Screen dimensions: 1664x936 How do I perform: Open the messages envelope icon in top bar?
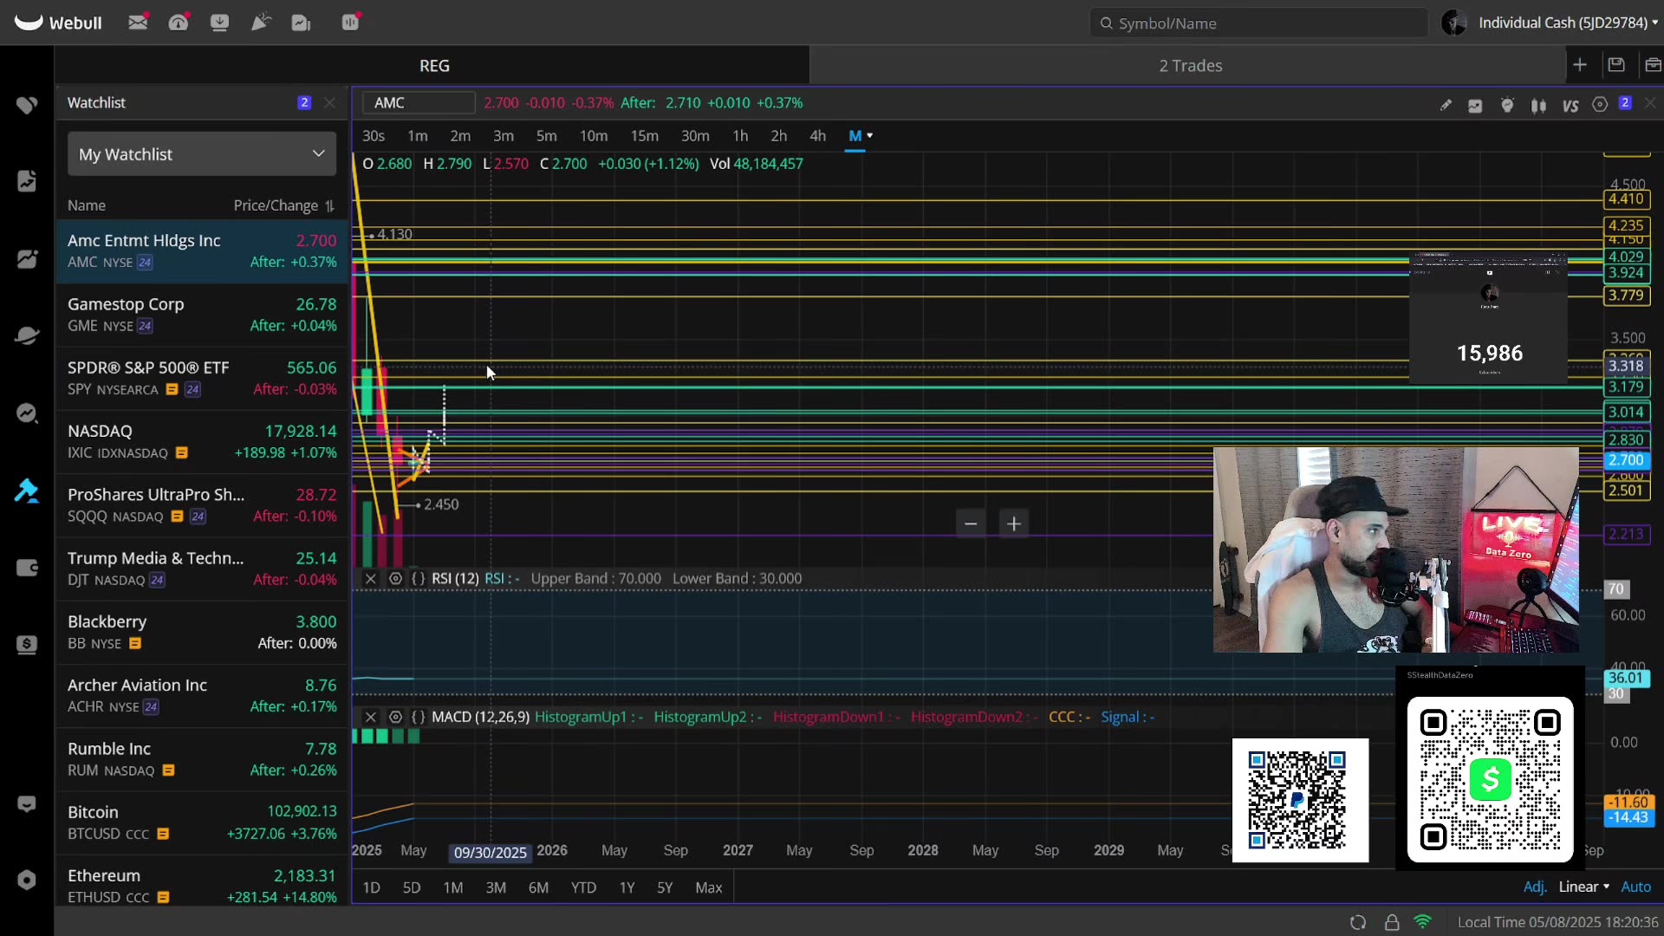[138, 22]
